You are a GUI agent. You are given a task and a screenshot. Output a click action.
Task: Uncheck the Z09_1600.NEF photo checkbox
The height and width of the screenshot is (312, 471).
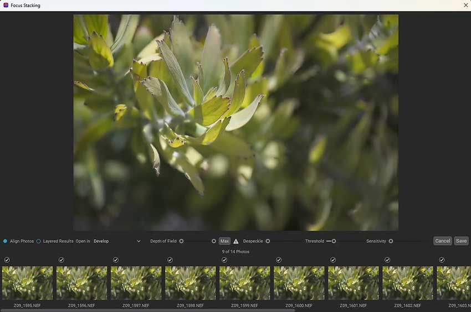tap(279, 260)
